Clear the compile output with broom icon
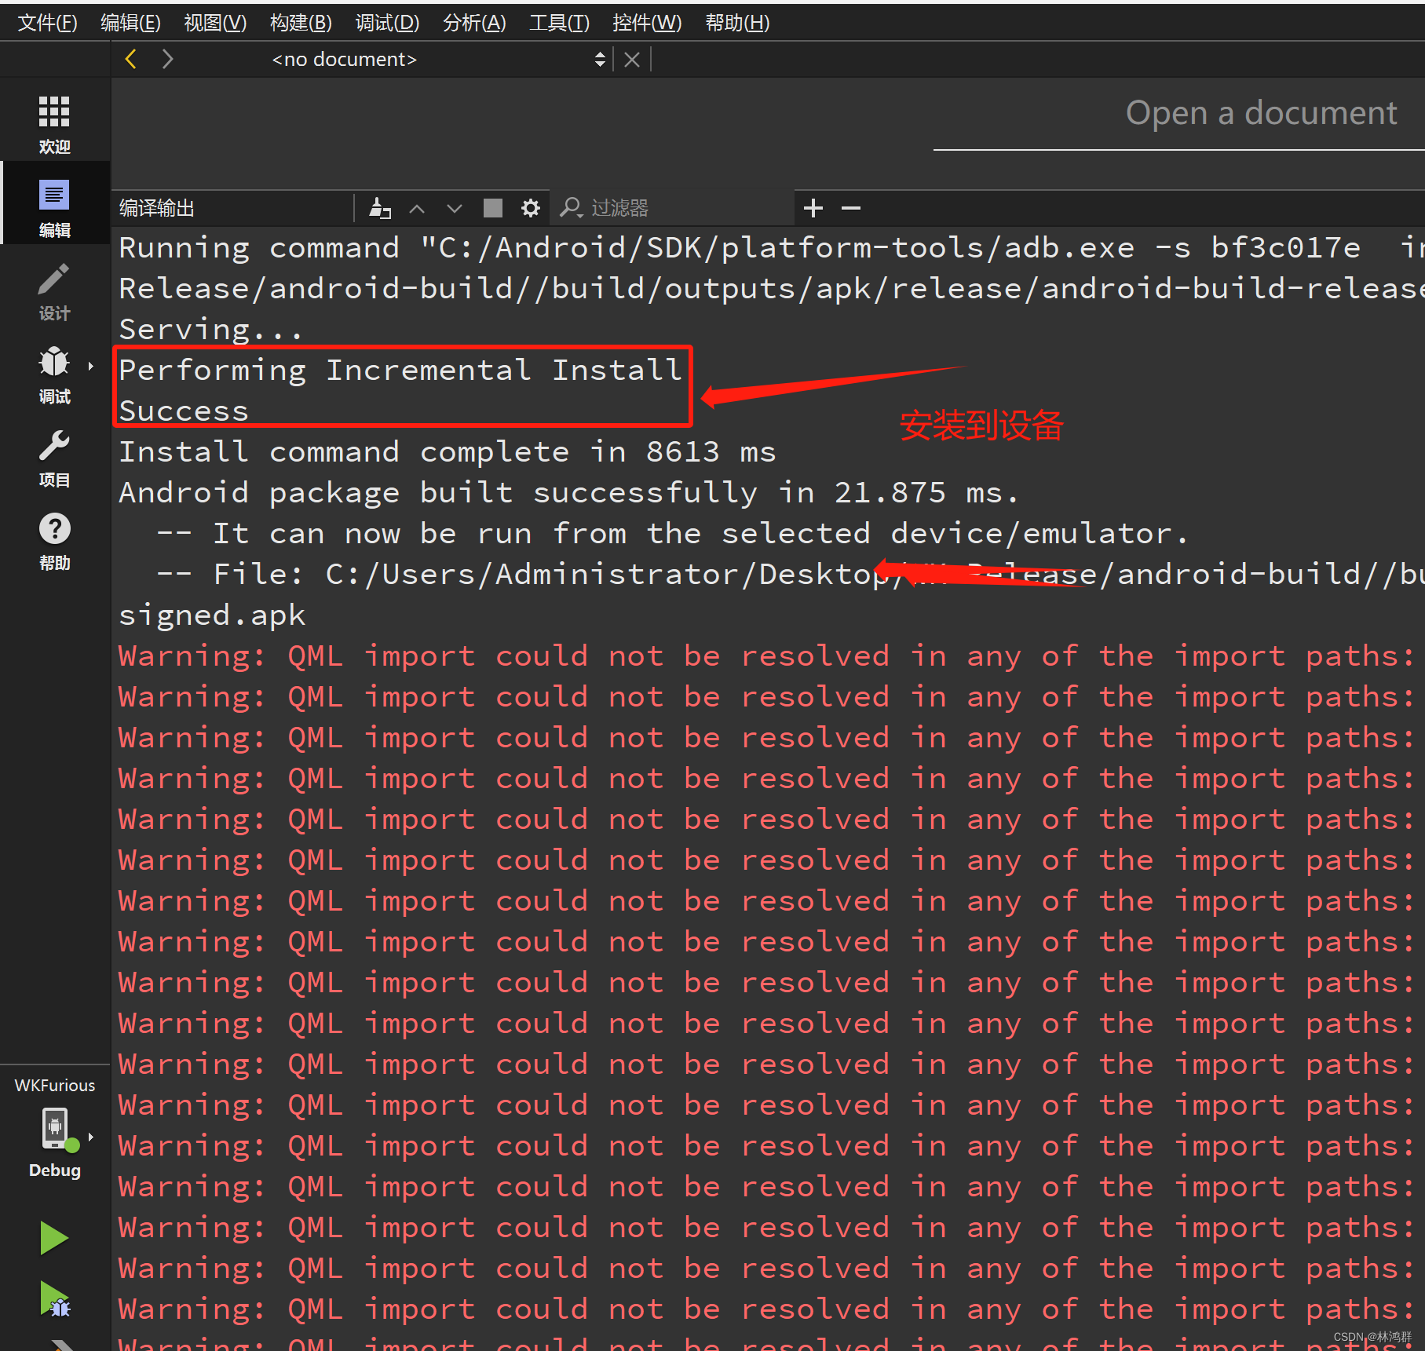1425x1351 pixels. (380, 208)
